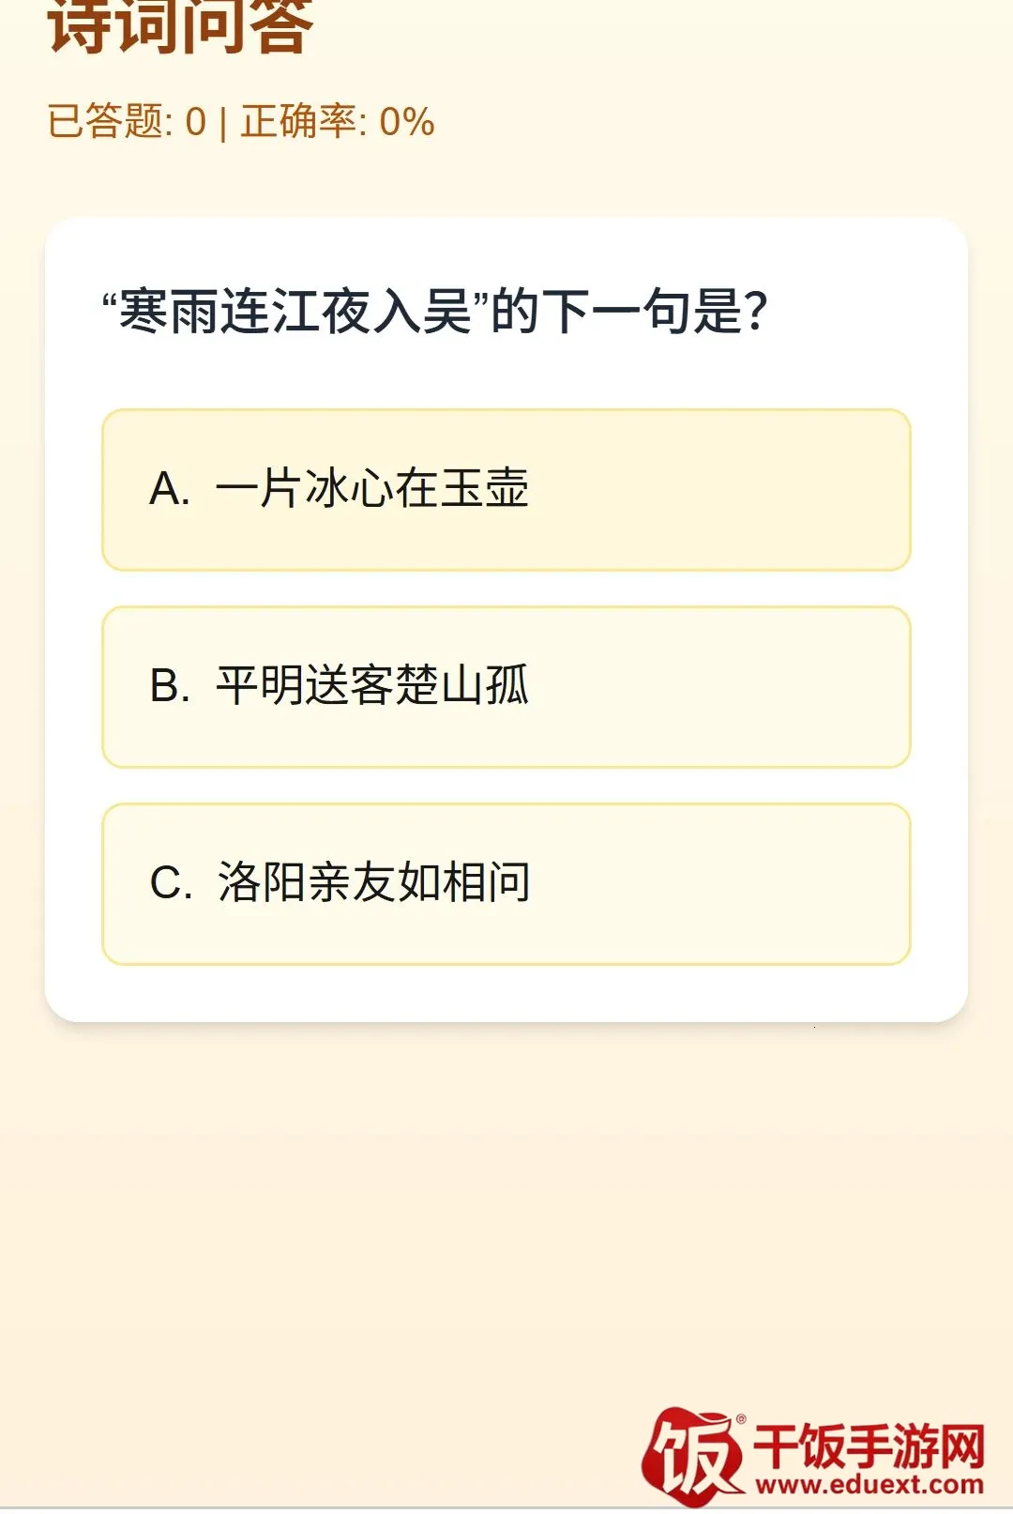Open the 干饭手游网 watermark text
Screen dimensions: 1013x1514
(869, 1445)
